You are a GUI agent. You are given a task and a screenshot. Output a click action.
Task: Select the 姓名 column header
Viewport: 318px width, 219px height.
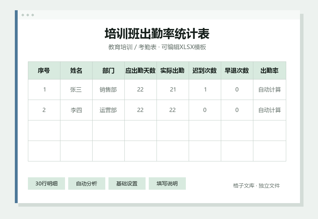click(x=76, y=70)
